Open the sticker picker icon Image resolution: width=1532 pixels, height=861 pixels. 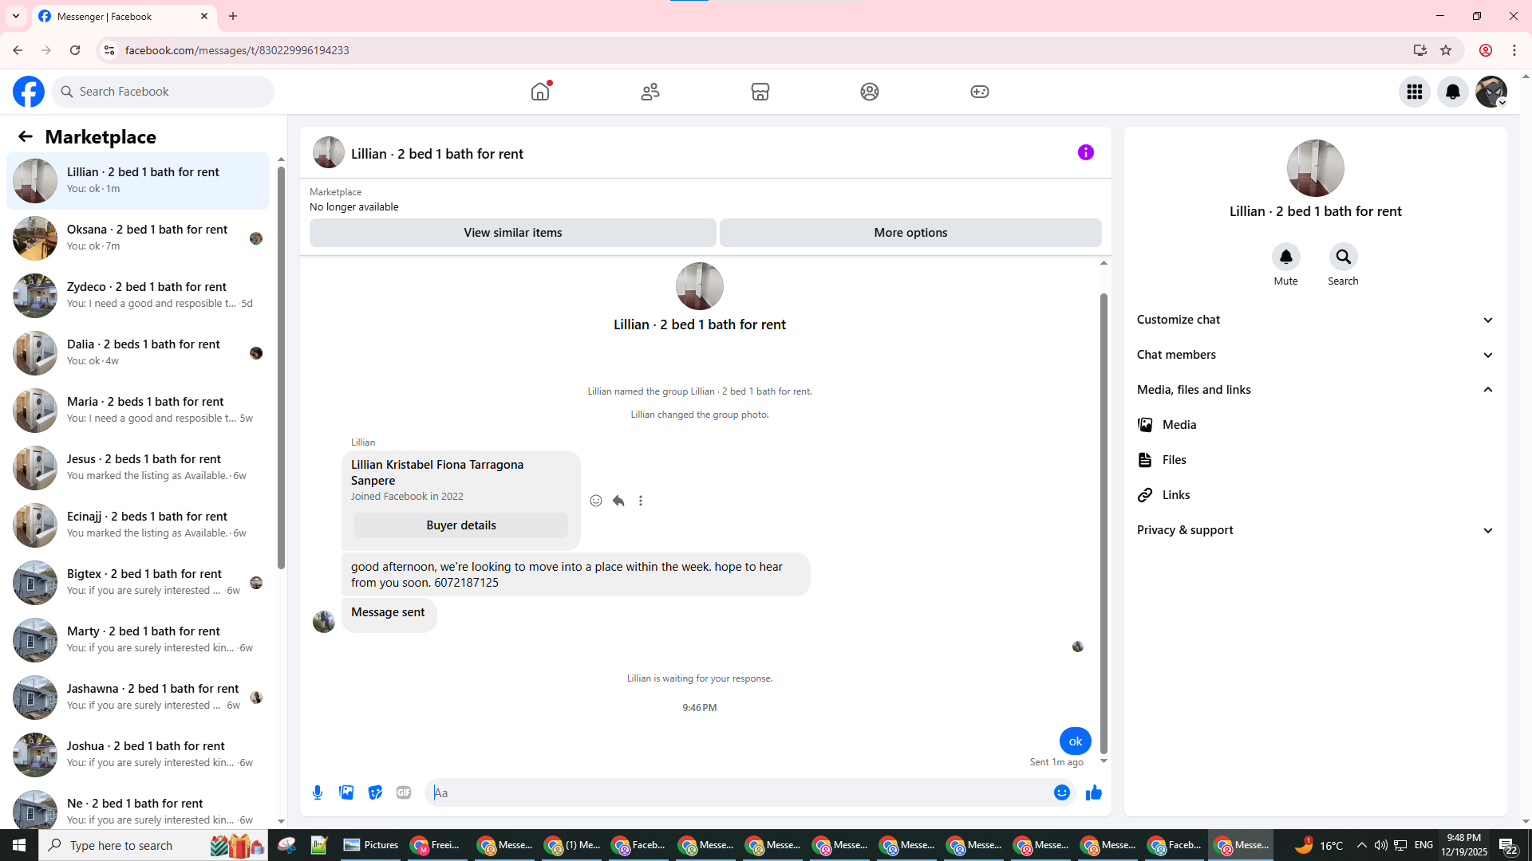[375, 792]
